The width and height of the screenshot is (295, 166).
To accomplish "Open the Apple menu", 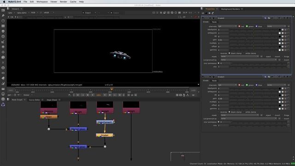I will 4,2.
